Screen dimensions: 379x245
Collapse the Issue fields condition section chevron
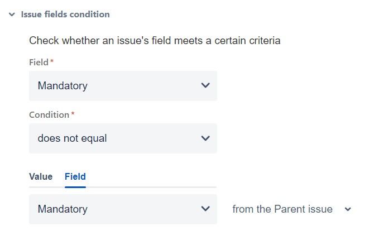(x=12, y=15)
